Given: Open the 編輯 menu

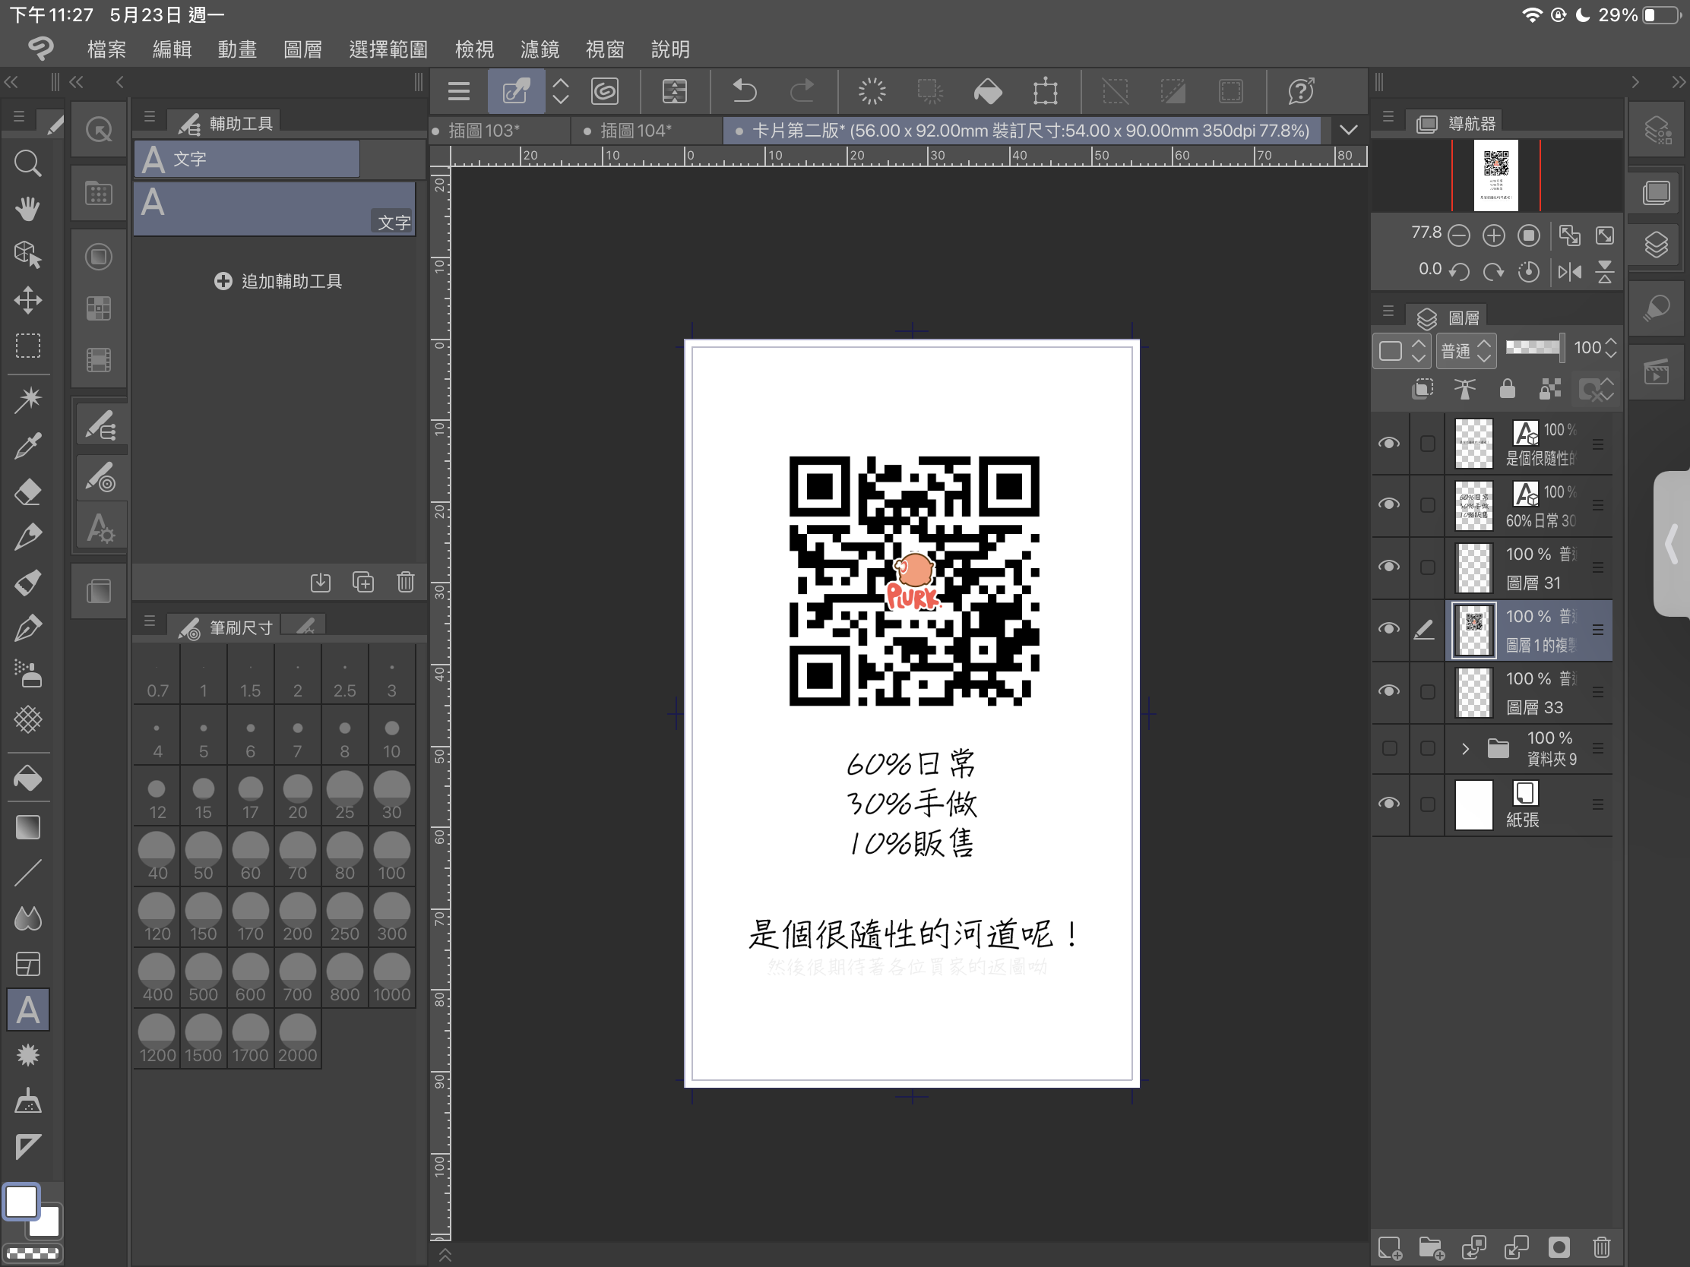Looking at the screenshot, I should (x=172, y=49).
